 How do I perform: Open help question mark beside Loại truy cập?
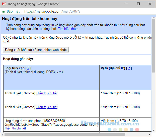[28, 68]
